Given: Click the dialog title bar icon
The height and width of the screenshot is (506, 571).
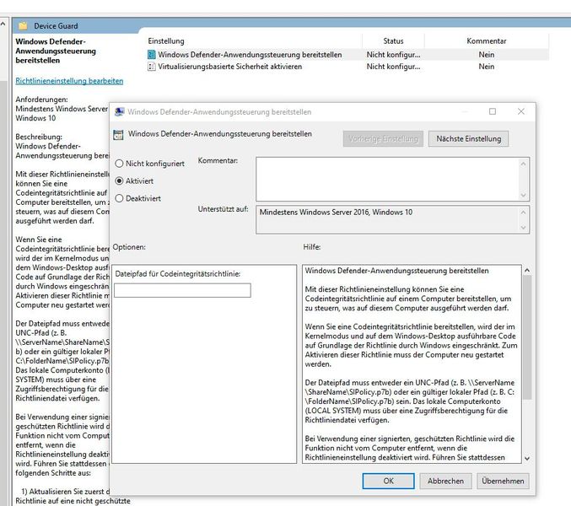Looking at the screenshot, I should 119,112.
